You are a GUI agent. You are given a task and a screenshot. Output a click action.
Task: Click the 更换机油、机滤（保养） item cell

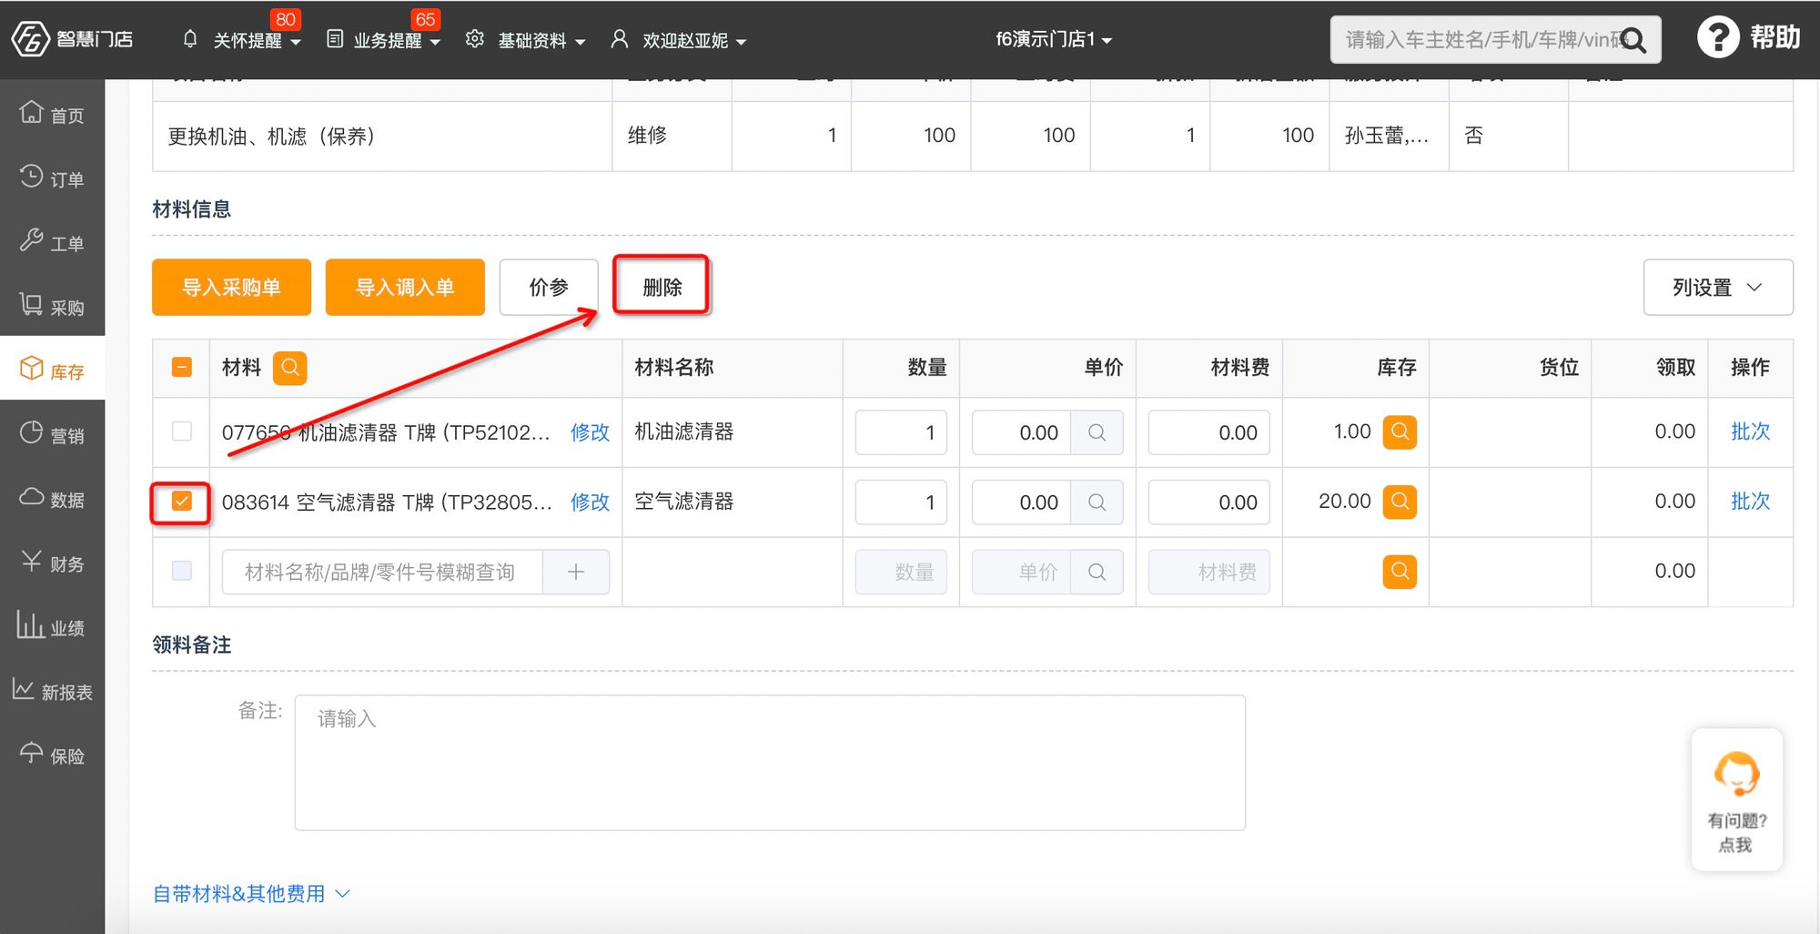coord(382,136)
